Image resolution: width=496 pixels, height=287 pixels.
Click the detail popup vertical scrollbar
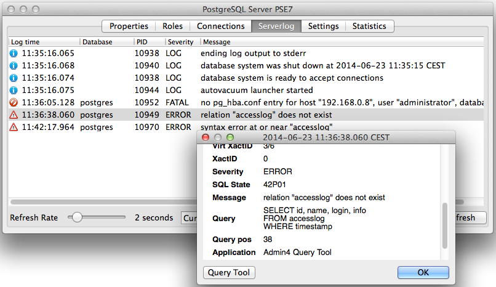coord(445,225)
